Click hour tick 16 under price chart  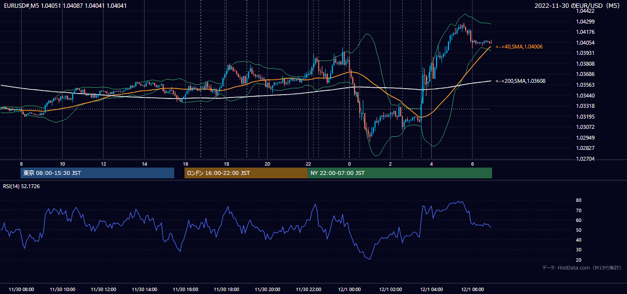185,164
